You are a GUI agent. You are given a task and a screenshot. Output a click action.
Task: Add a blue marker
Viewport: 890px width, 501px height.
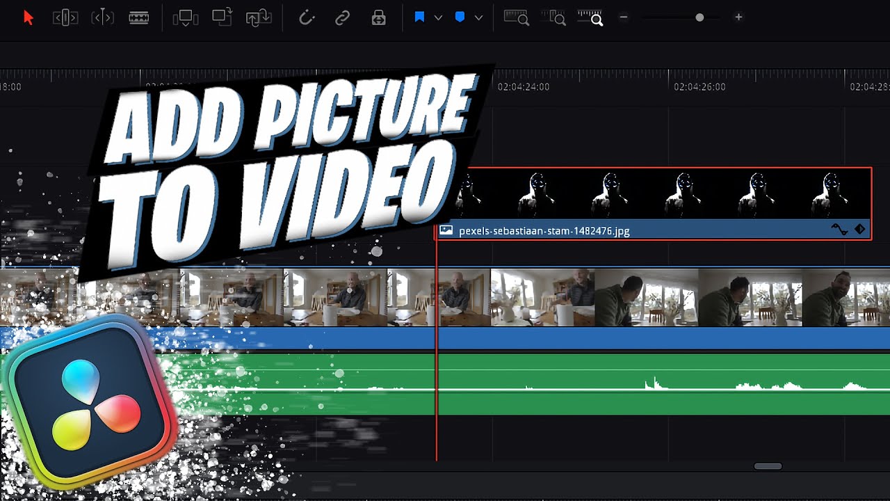click(460, 17)
